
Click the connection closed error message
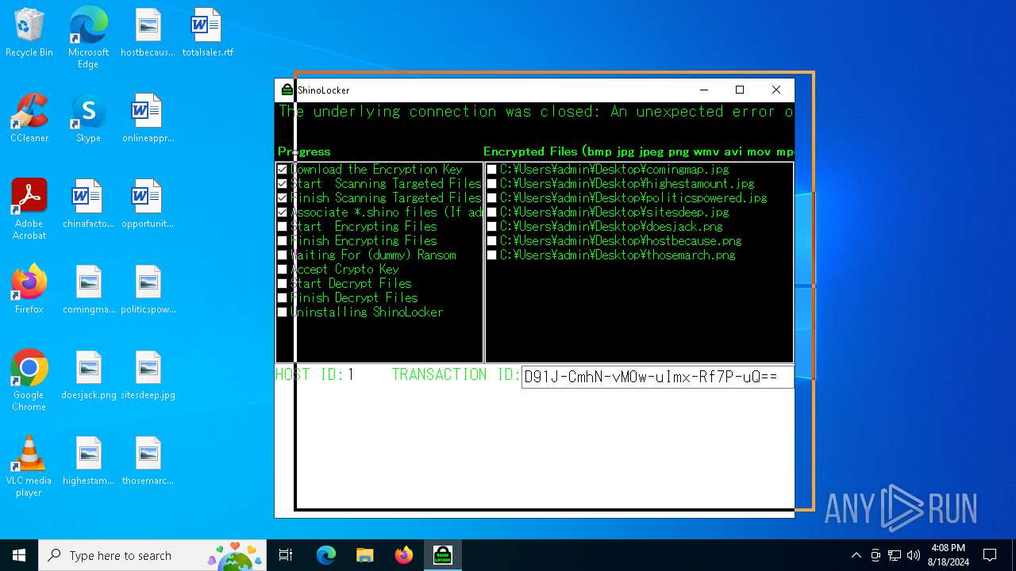pyautogui.click(x=536, y=112)
